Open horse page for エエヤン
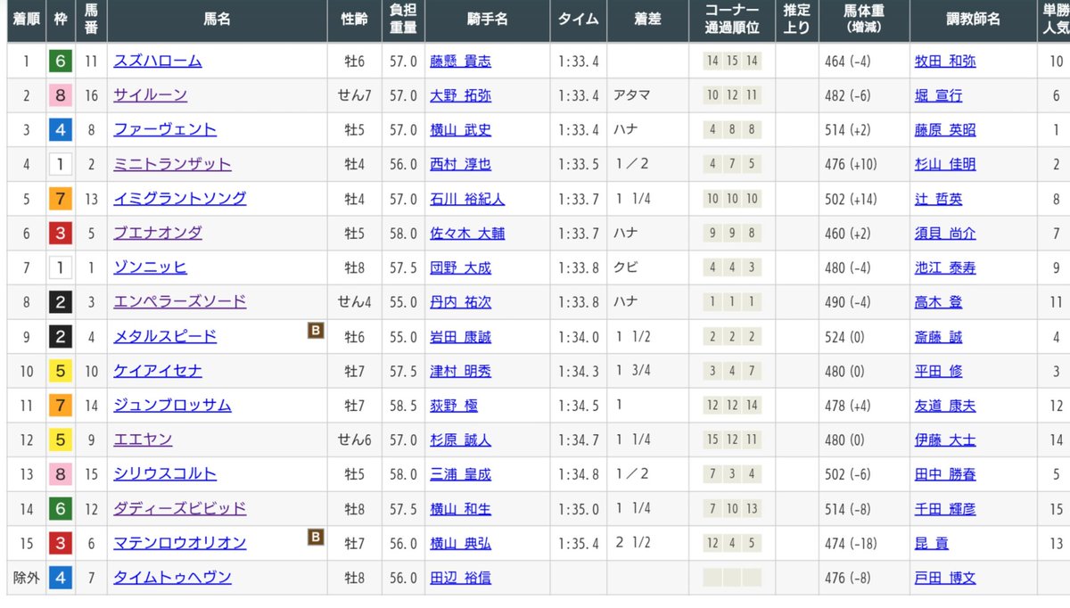The width and height of the screenshot is (1070, 608). coord(143,440)
